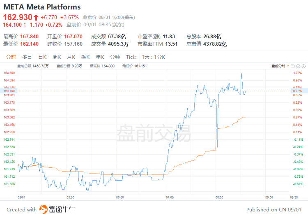
Task: Click the 盘前总量 8.93万 label
Action: [x=69, y=66]
